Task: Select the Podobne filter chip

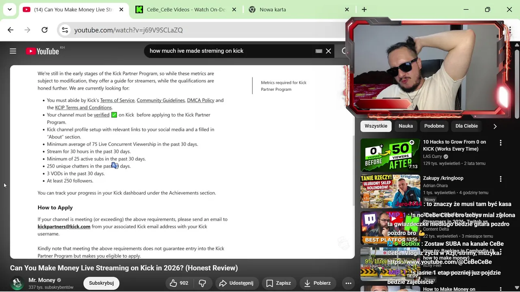Action: (x=434, y=126)
